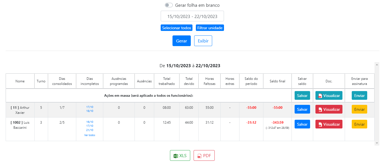381x165 pixels.
Task: Click the [ 11 ] Arthur Xavier name cell
Action: click(x=20, y=110)
